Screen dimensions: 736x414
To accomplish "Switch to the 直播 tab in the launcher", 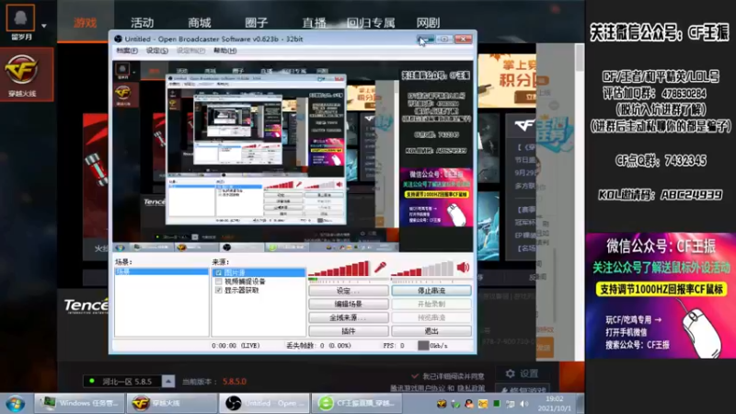I will click(314, 22).
